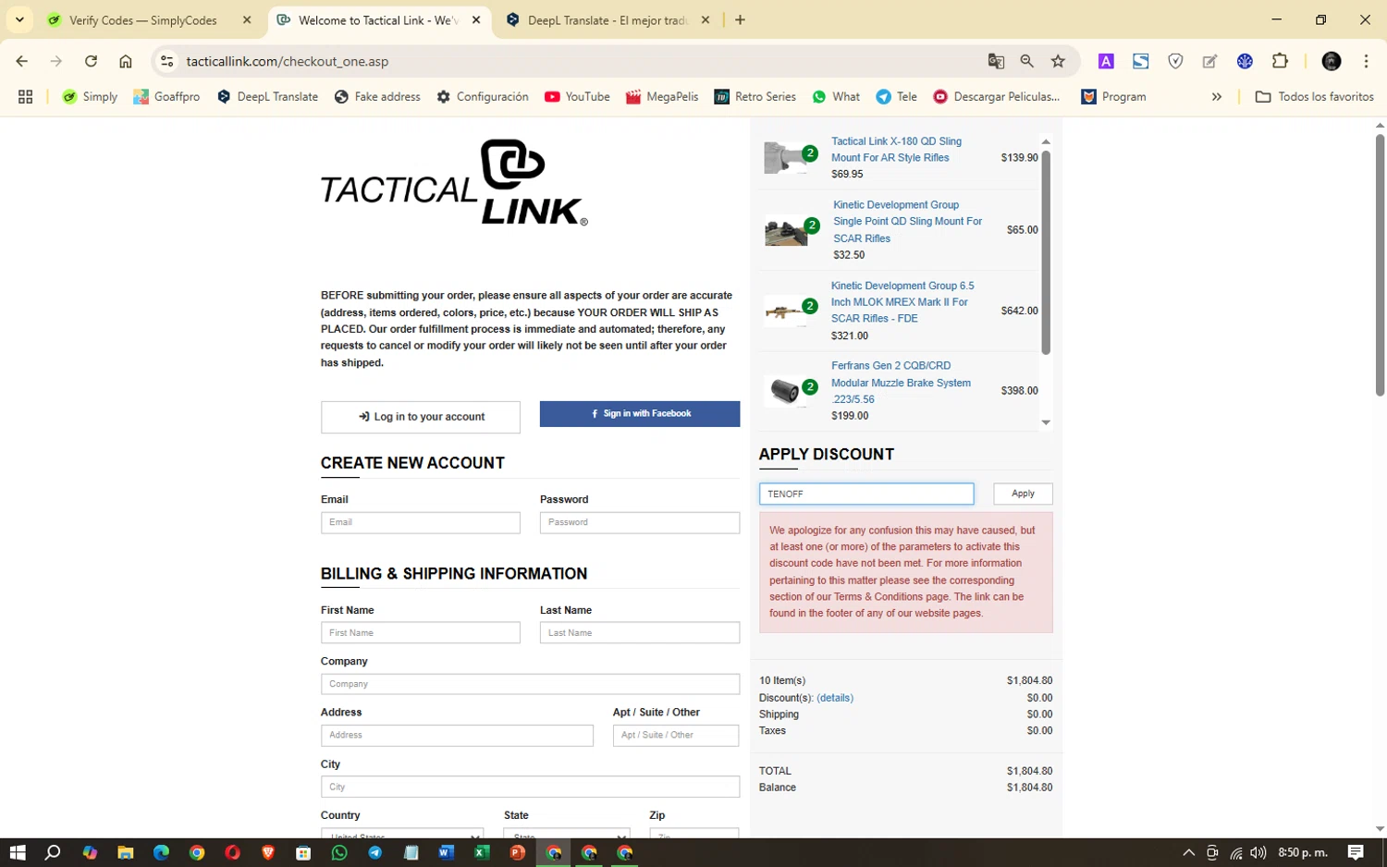Click the Tactical Link logo
1387x867 pixels.
click(454, 183)
